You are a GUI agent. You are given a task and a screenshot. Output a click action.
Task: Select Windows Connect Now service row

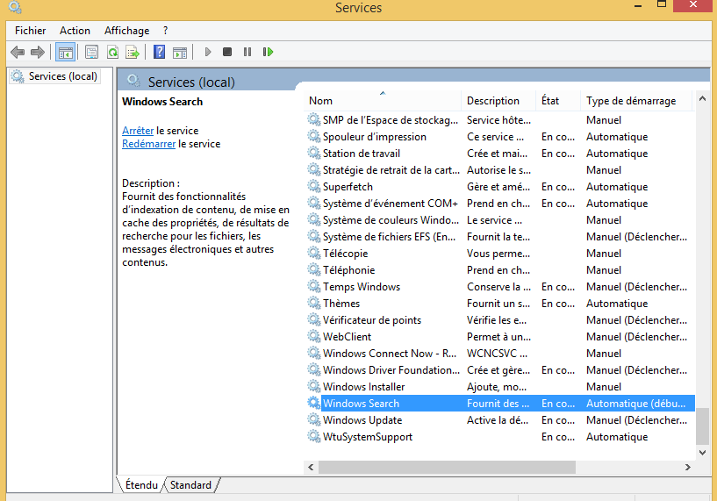click(x=499, y=353)
